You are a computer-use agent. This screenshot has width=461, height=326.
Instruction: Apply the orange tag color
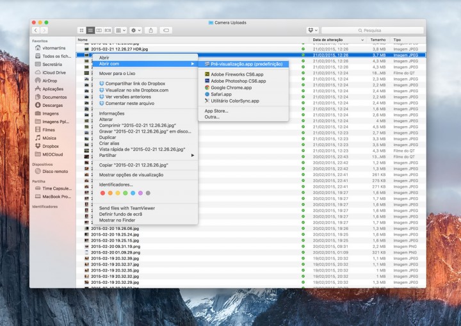pos(110,193)
